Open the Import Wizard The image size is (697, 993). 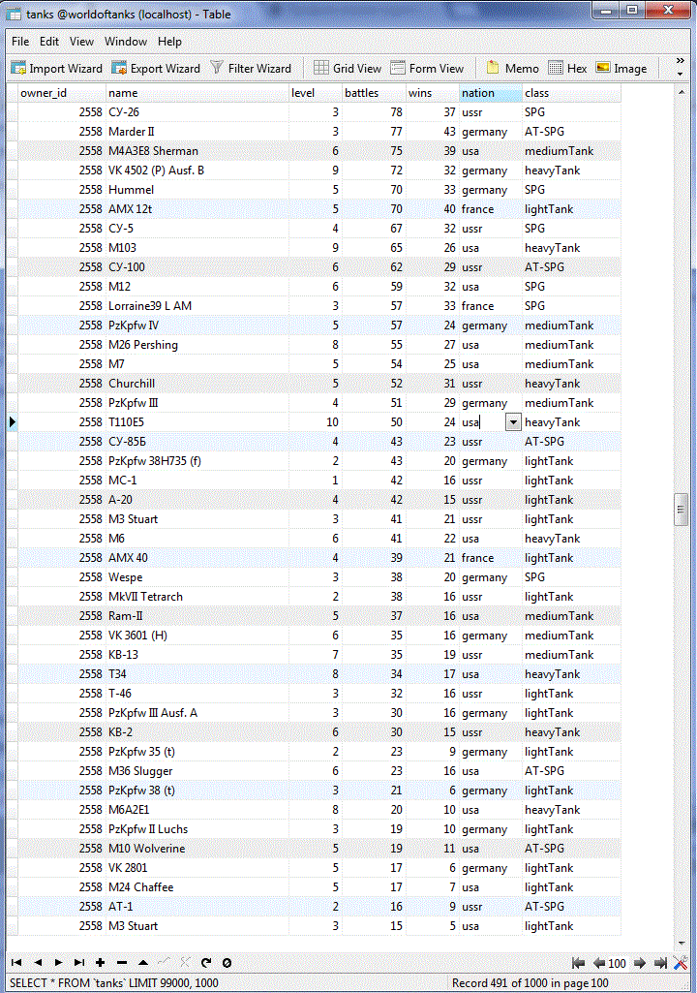click(57, 68)
